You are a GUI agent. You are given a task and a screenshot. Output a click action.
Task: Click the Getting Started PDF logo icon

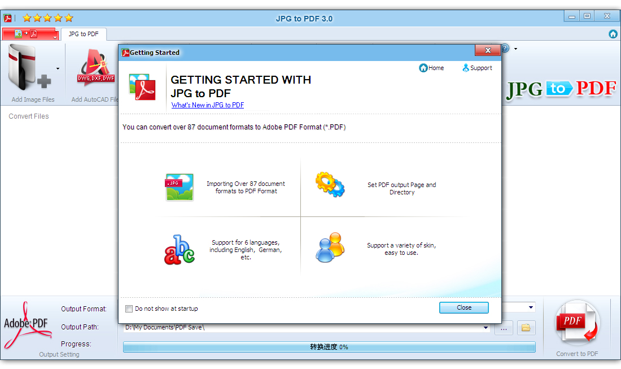[x=142, y=87]
